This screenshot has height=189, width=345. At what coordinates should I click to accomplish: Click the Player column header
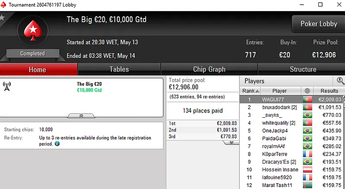tap(279, 91)
